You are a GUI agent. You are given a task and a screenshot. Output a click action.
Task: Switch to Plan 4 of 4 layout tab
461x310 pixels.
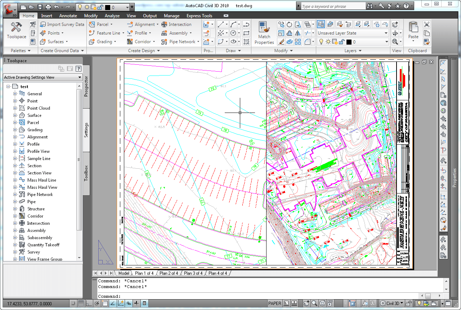point(218,273)
